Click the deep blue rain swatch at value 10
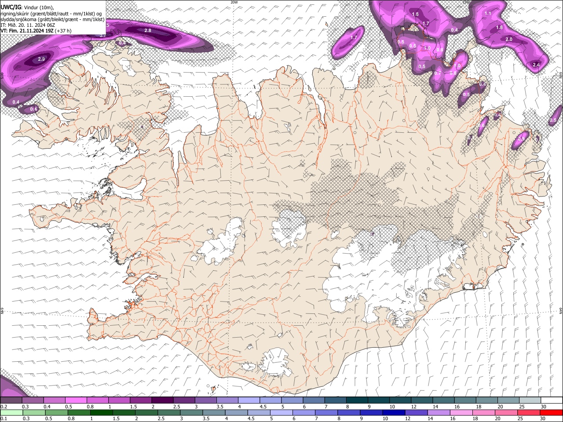 coord(394,412)
